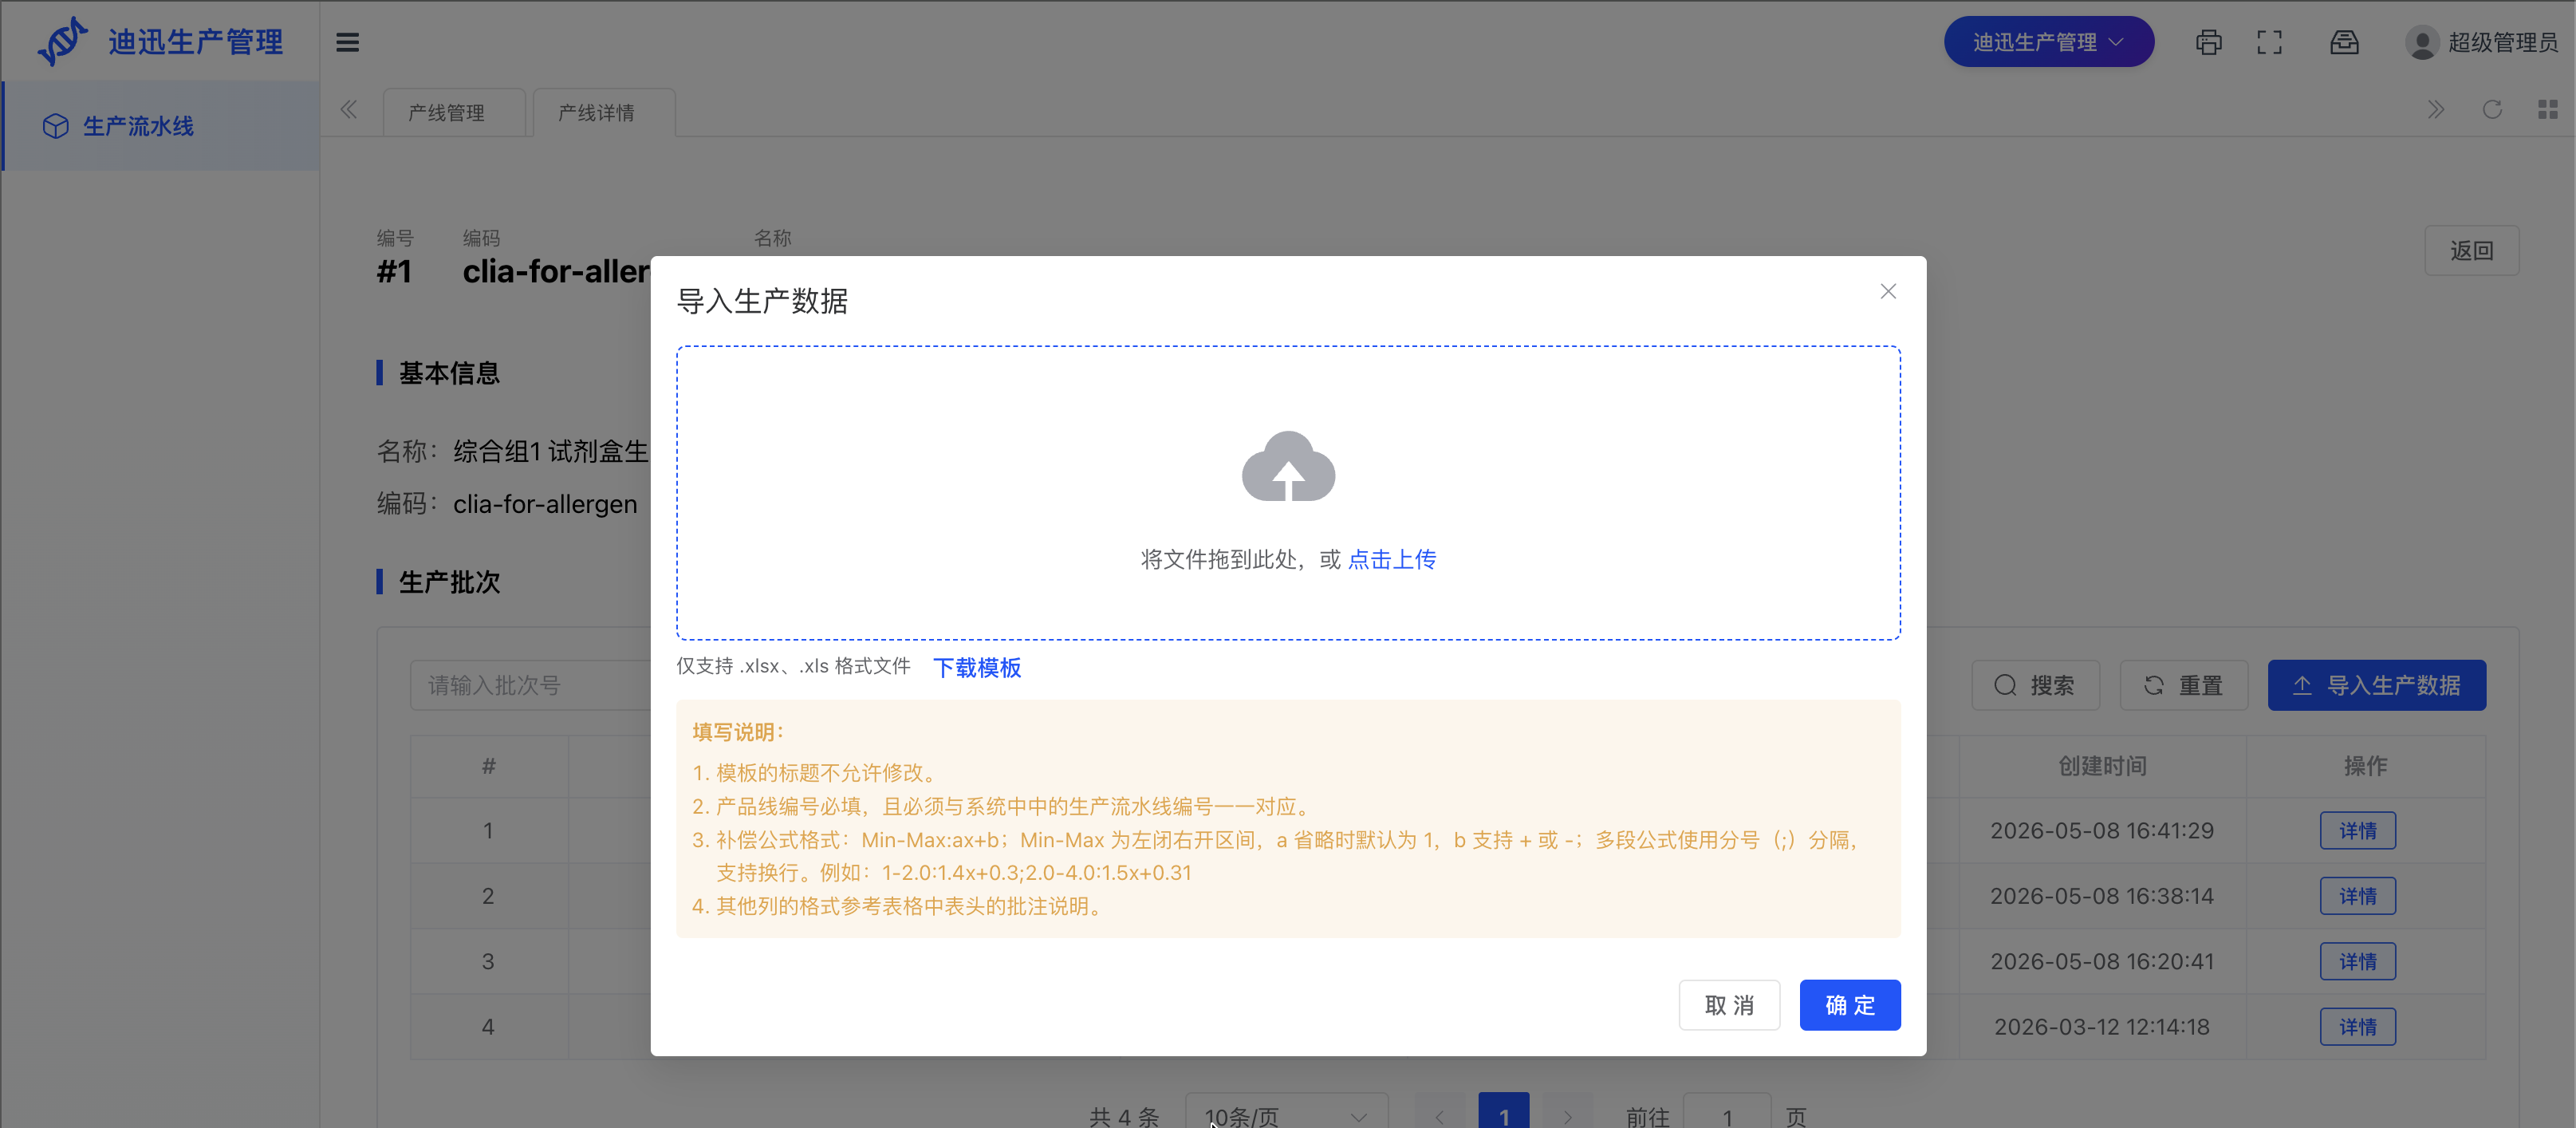Click row number 3 cell
This screenshot has height=1128, width=2576.
pos(488,961)
